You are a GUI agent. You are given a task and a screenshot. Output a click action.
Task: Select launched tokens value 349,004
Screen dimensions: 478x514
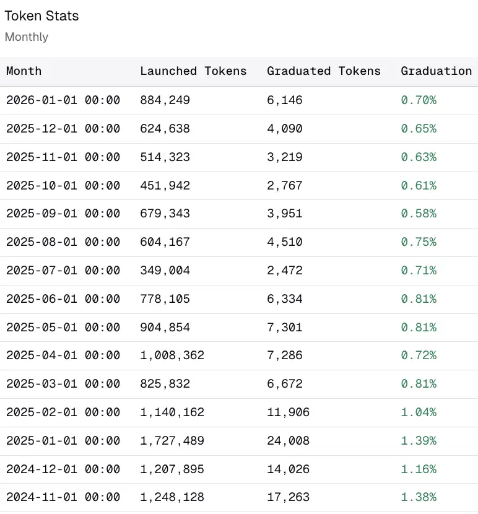[165, 271]
